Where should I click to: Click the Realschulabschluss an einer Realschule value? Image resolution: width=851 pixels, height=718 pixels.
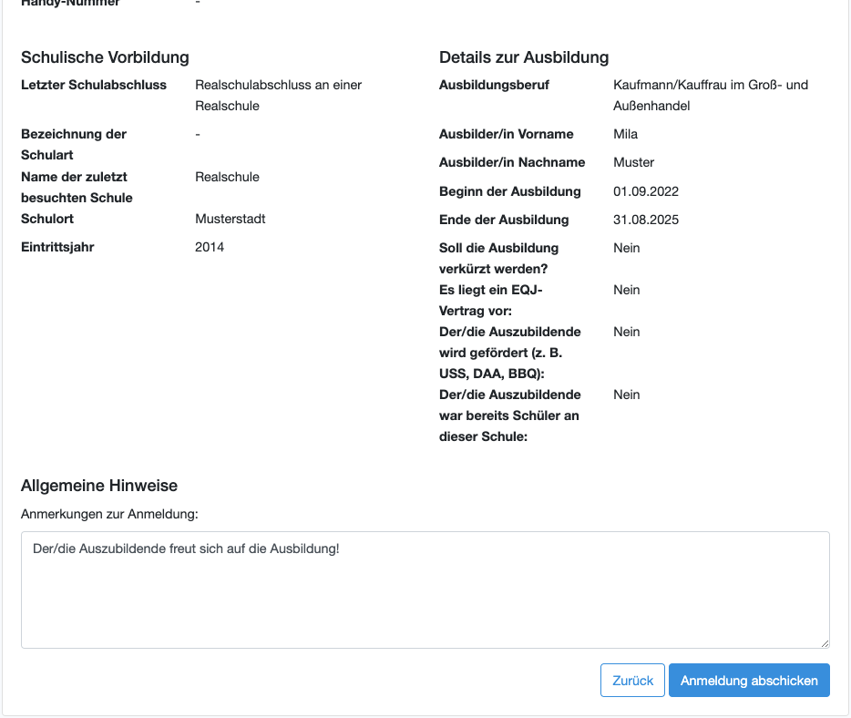[x=278, y=95]
